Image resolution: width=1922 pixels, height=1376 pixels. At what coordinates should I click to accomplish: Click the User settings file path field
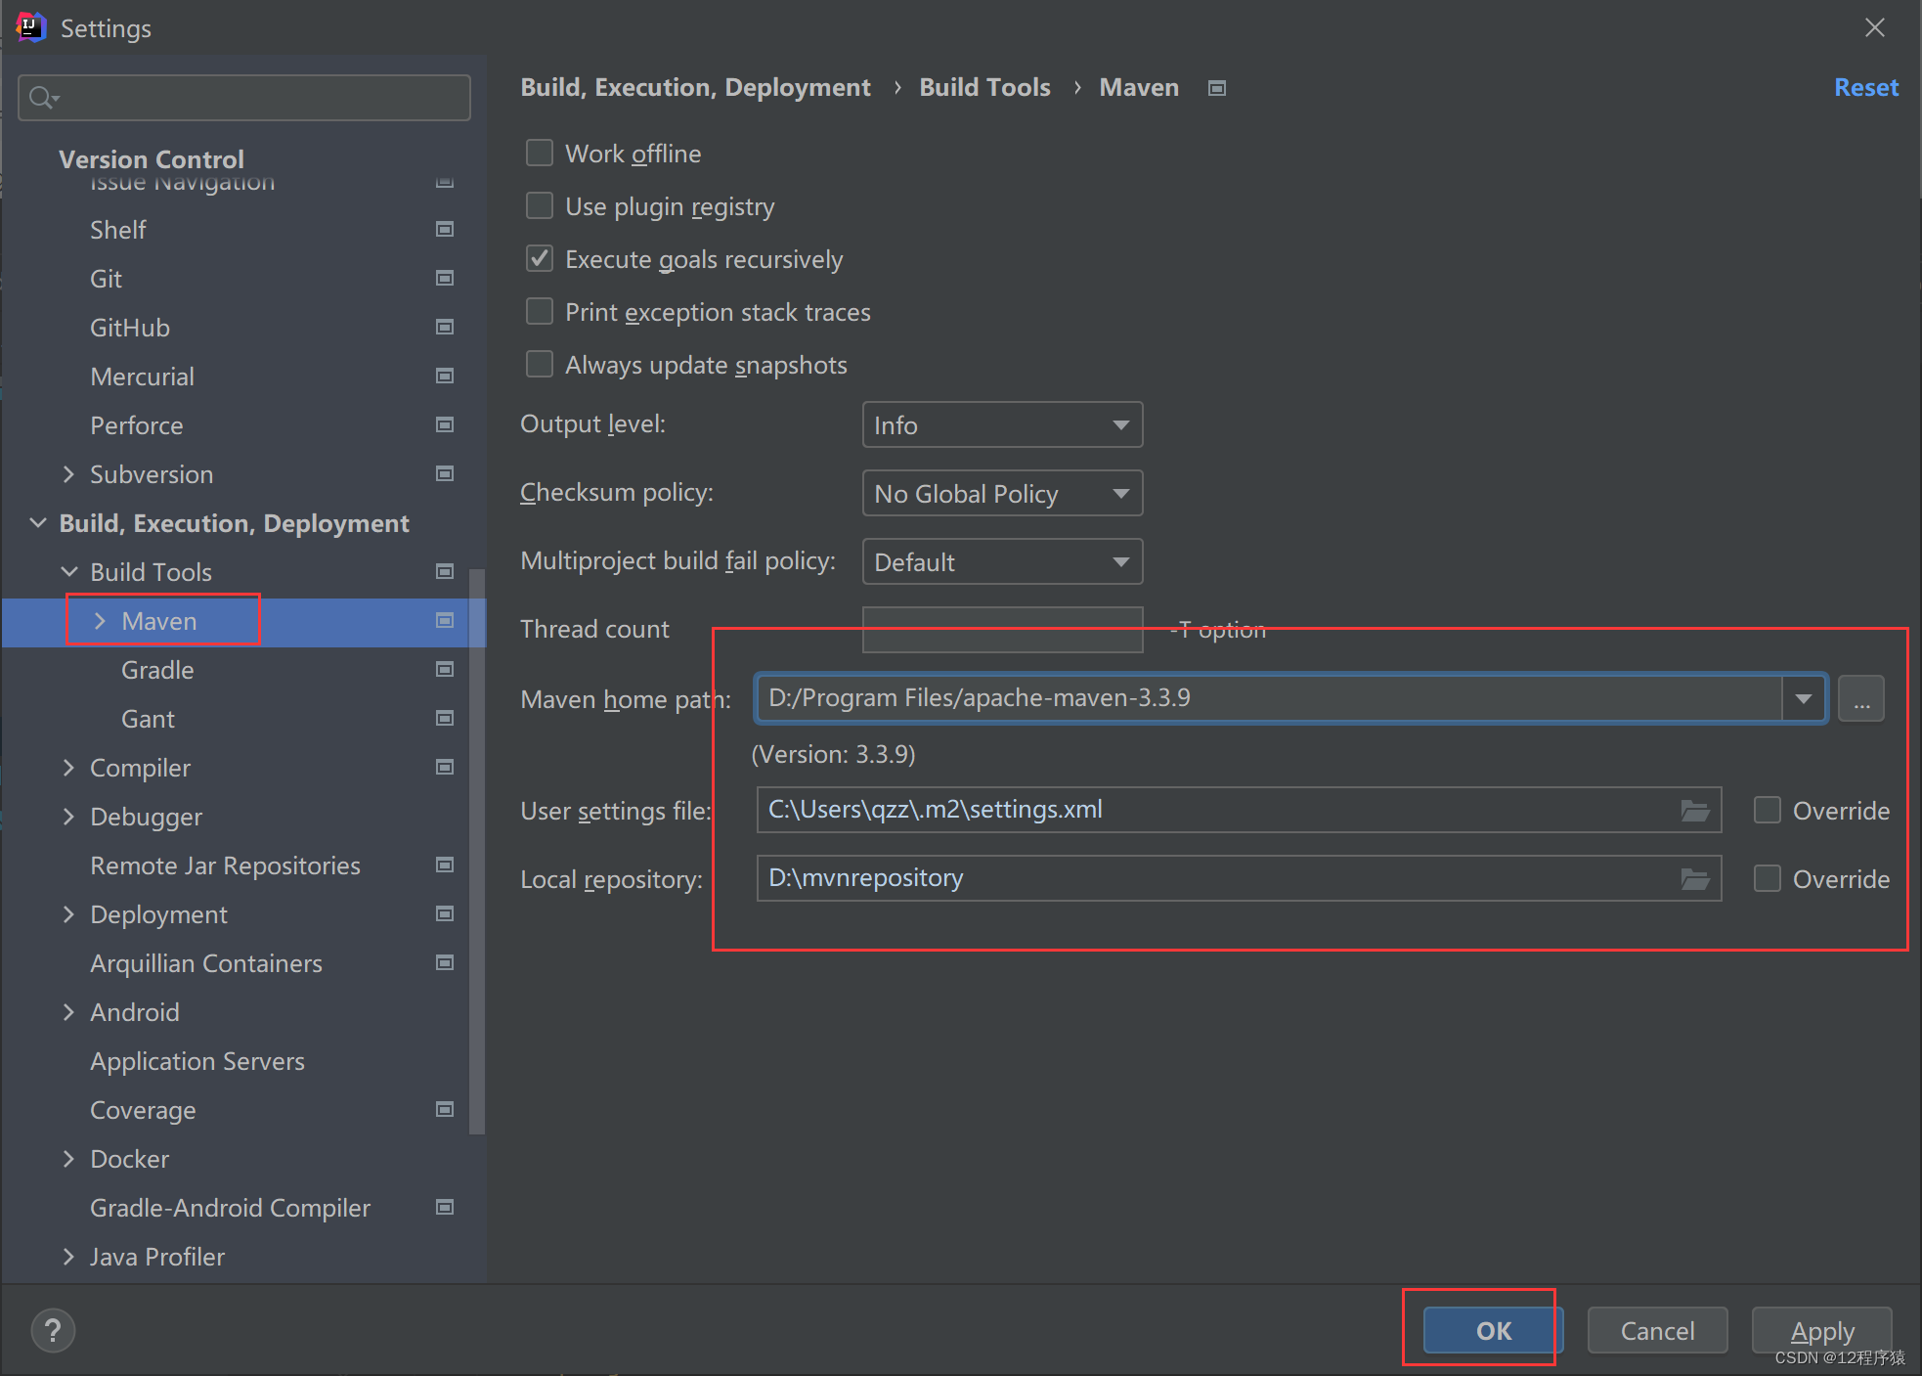[x=1239, y=810]
